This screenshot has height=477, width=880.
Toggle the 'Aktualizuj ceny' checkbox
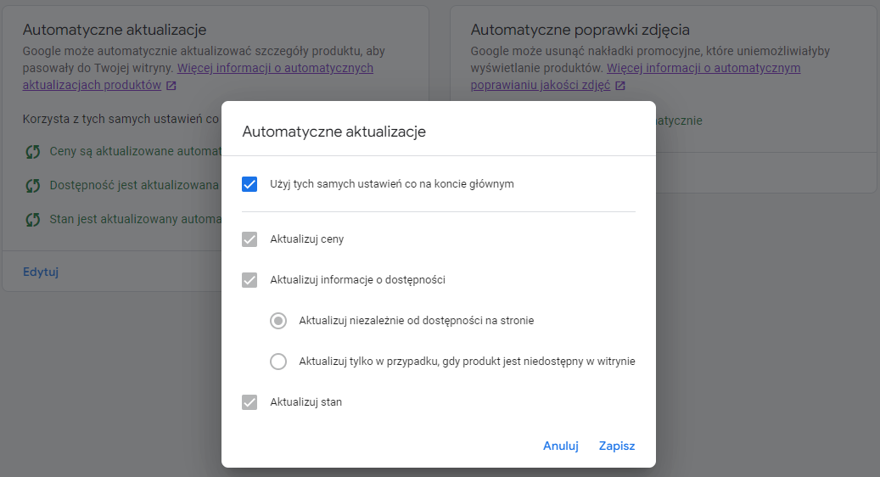point(249,239)
